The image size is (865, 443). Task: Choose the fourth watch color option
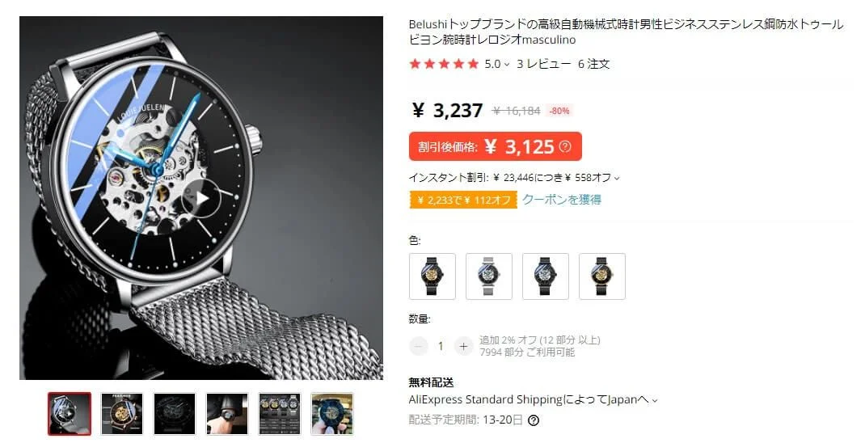point(601,276)
